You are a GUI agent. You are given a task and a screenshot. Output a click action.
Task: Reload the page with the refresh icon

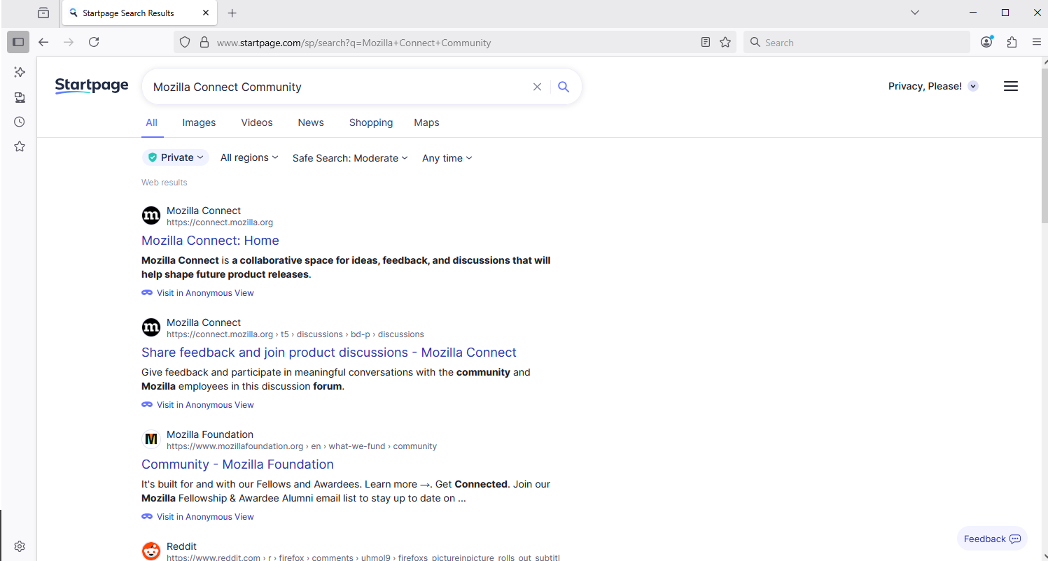[x=94, y=42]
